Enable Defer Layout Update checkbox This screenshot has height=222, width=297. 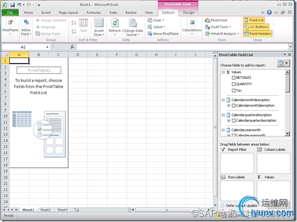(x=222, y=206)
